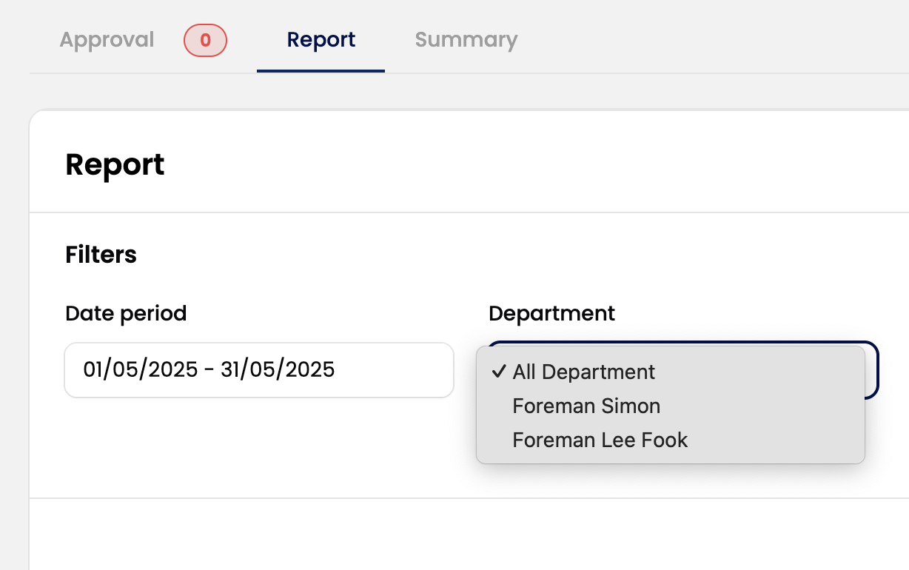This screenshot has width=909, height=570.
Task: Click the Date period label
Action: (126, 313)
